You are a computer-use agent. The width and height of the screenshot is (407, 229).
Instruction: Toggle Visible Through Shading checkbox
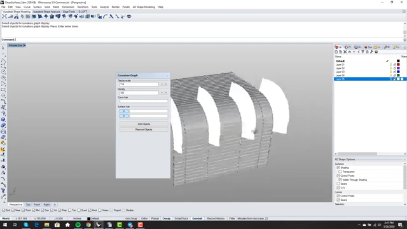[340, 179]
